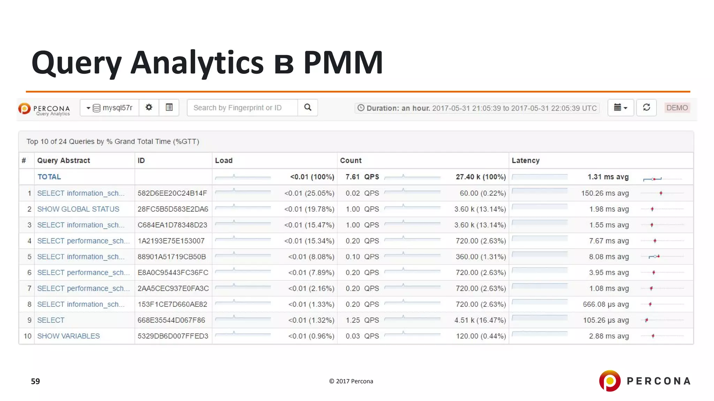Click ID C684EA1D78348D23
This screenshot has height=401, width=714.
point(172,225)
